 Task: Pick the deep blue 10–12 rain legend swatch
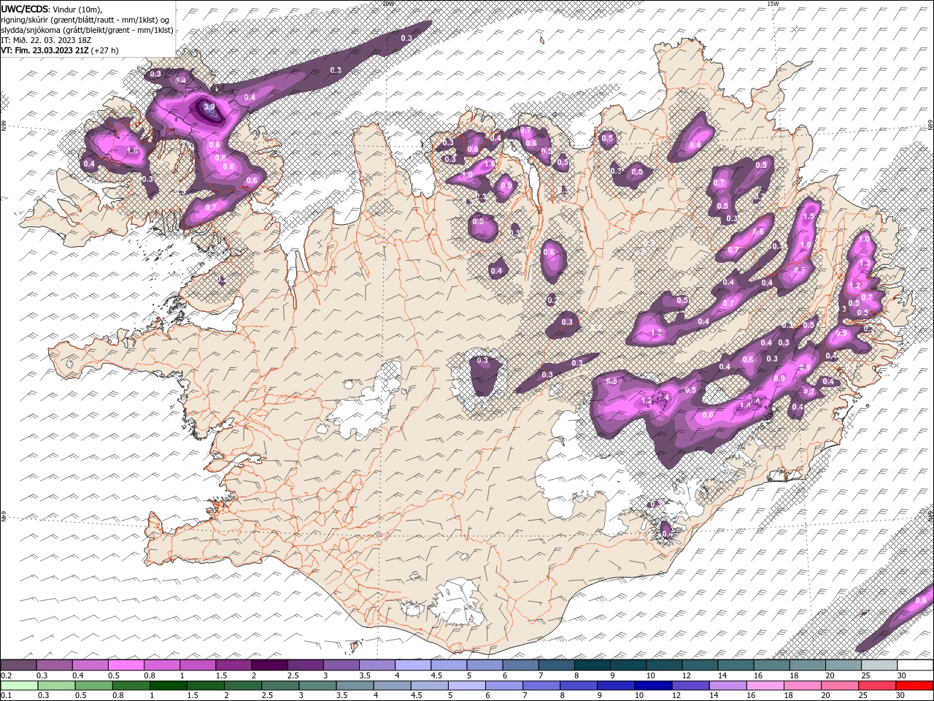tap(652, 686)
